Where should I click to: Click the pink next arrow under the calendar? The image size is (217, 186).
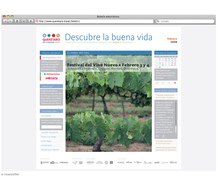click(175, 83)
